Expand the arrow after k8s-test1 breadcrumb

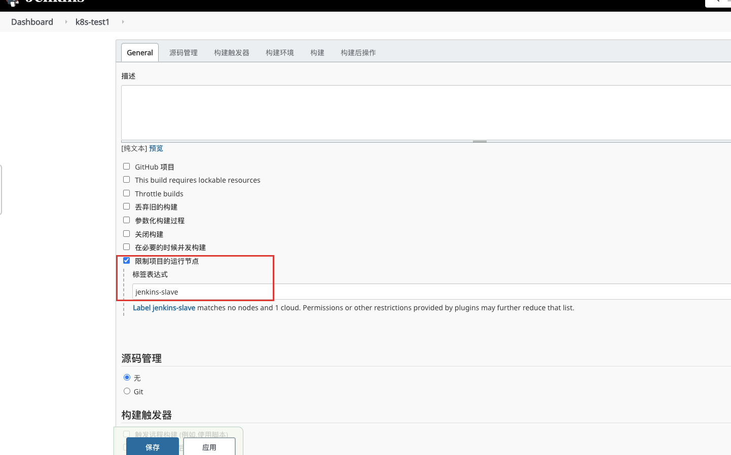point(123,22)
